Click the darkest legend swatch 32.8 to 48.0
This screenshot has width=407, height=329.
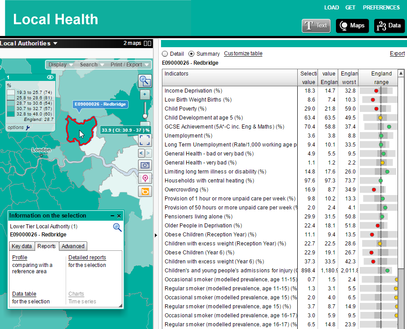click(11, 114)
